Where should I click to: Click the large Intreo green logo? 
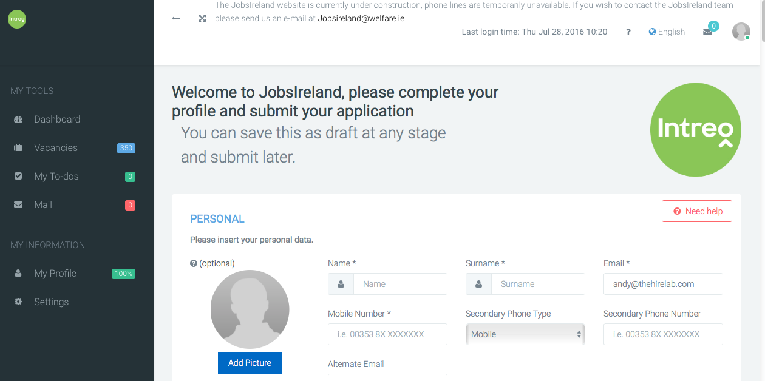click(695, 130)
